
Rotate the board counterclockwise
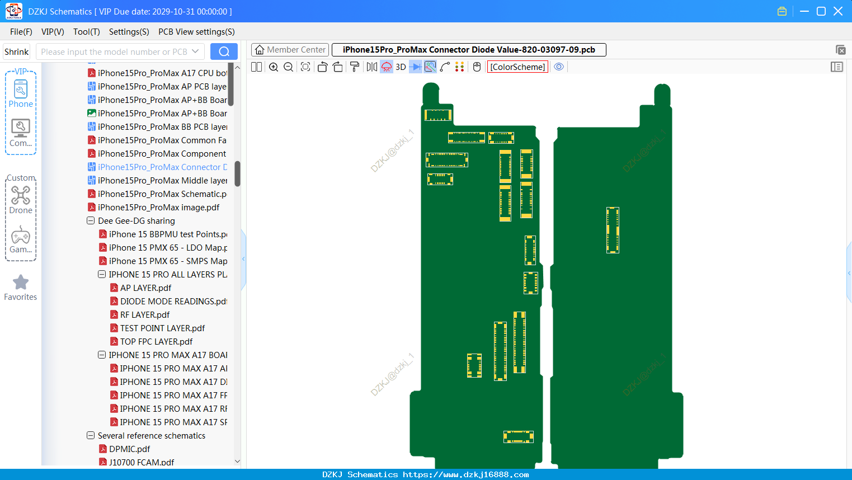click(322, 67)
